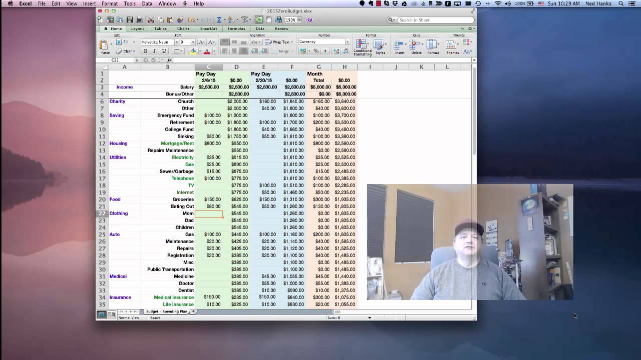
Task: Open the Data ribbon tab
Action: point(259,28)
